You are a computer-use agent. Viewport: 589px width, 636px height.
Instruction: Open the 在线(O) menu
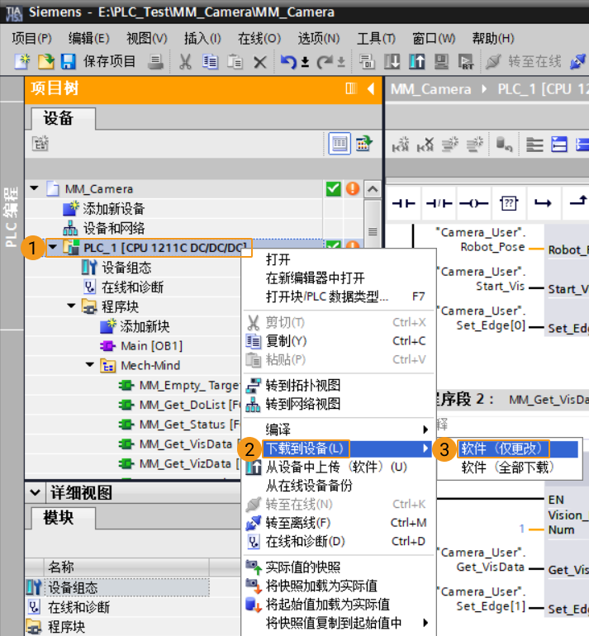pos(259,39)
